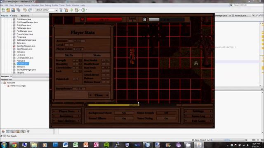
Task: Click the Redo toolbar icon
Action: (x=30, y=10)
